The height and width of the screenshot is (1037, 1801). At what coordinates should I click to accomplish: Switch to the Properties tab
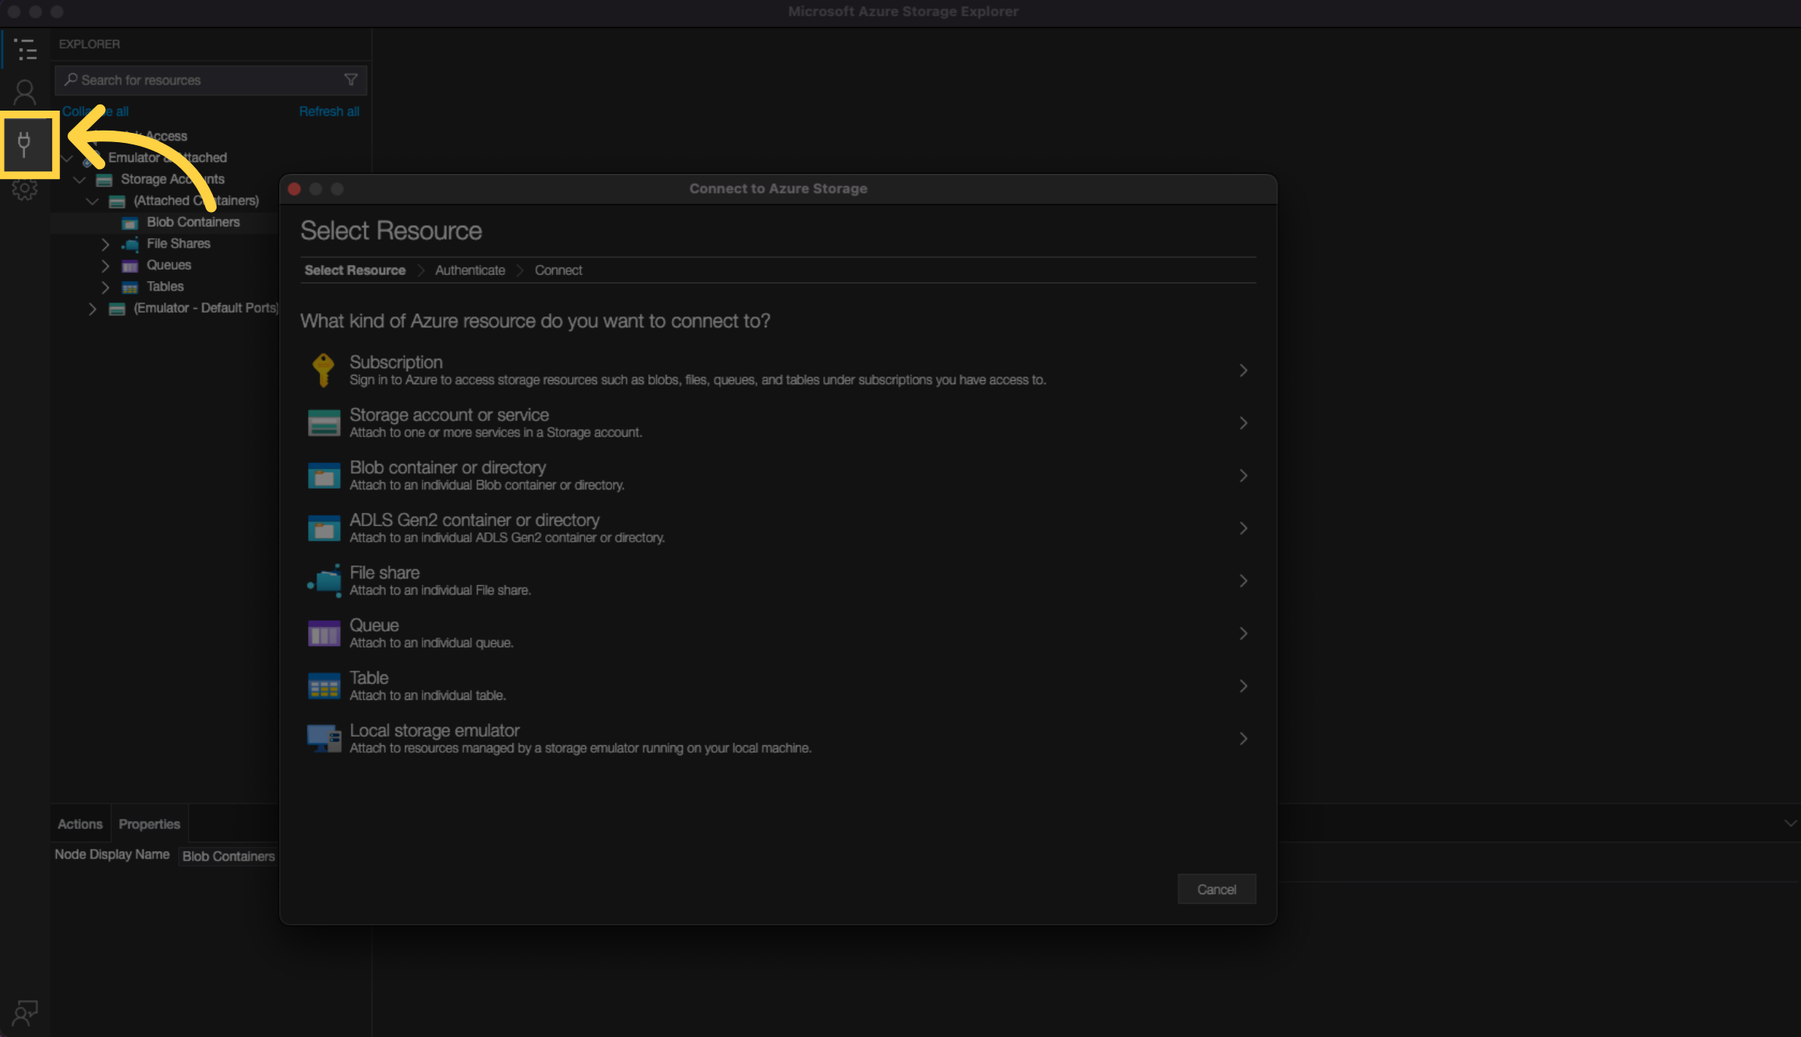click(150, 824)
